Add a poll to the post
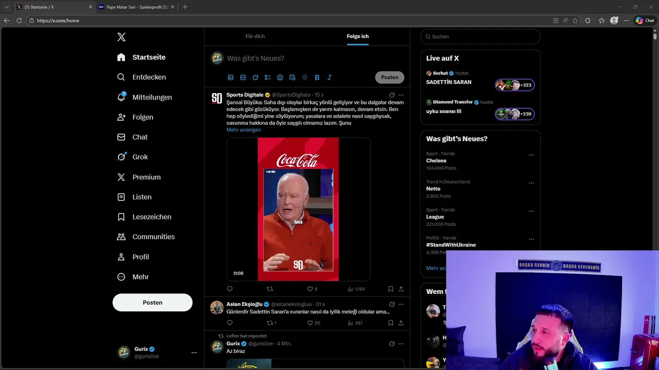The height and width of the screenshot is (370, 659). coord(268,78)
